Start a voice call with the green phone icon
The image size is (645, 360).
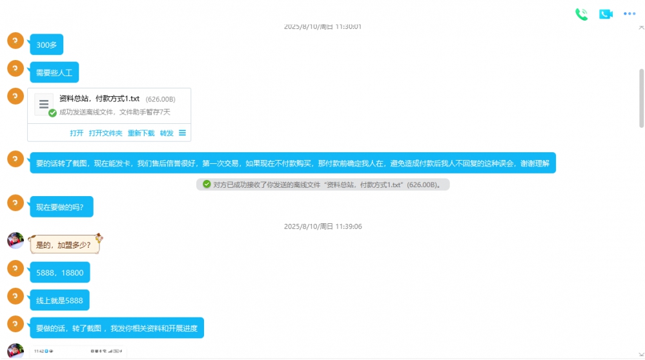point(581,14)
